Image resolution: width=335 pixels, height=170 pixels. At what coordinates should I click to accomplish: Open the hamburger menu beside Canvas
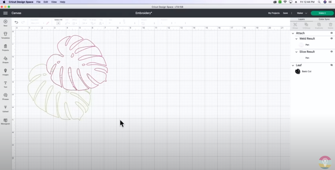5,13
